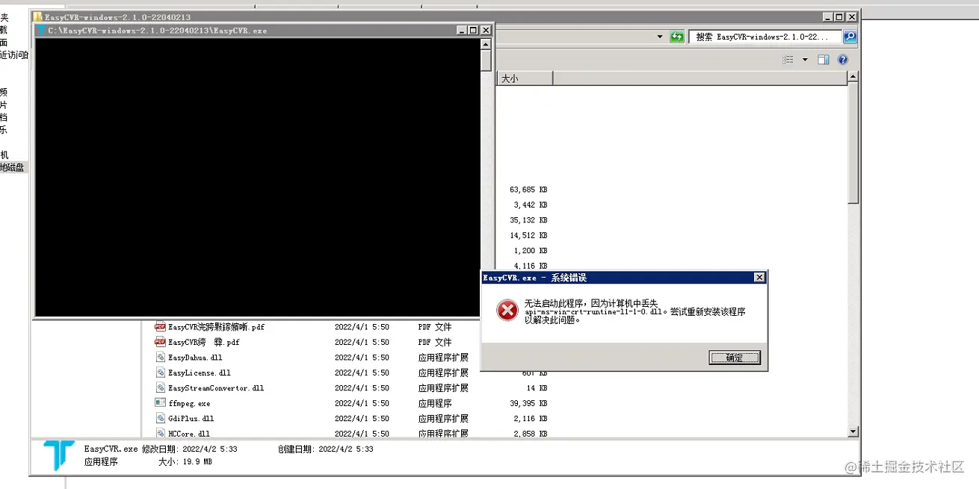Click the Explorer file list scroll down arrow
The width and height of the screenshot is (979, 489).
click(x=853, y=432)
